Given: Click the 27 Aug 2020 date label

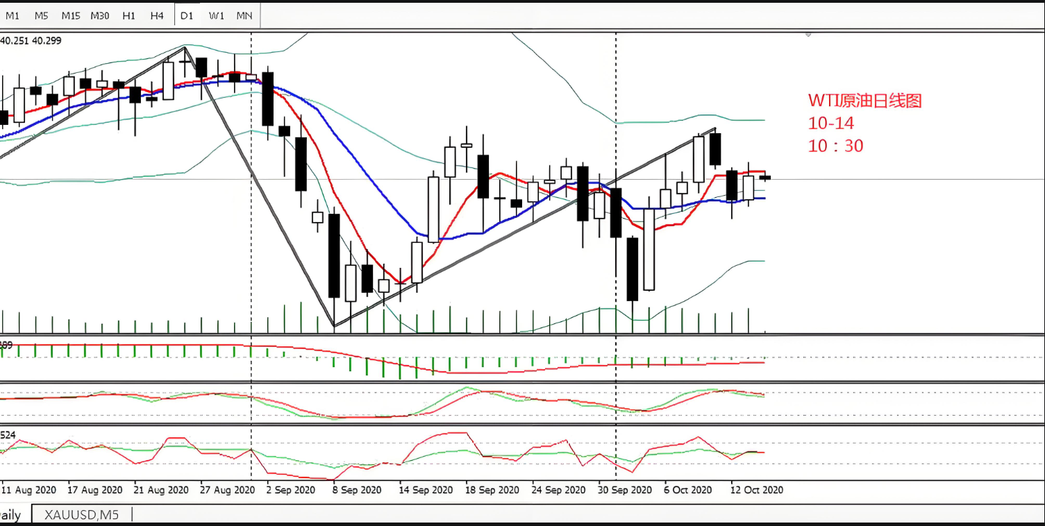Looking at the screenshot, I should 228,490.
